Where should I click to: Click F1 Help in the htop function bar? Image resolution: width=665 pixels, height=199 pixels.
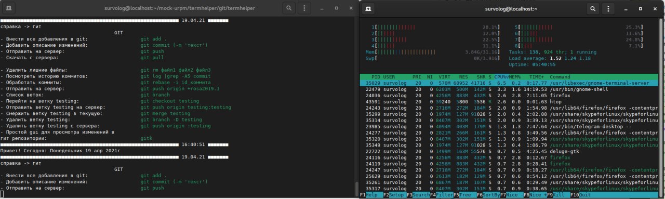coord(371,195)
